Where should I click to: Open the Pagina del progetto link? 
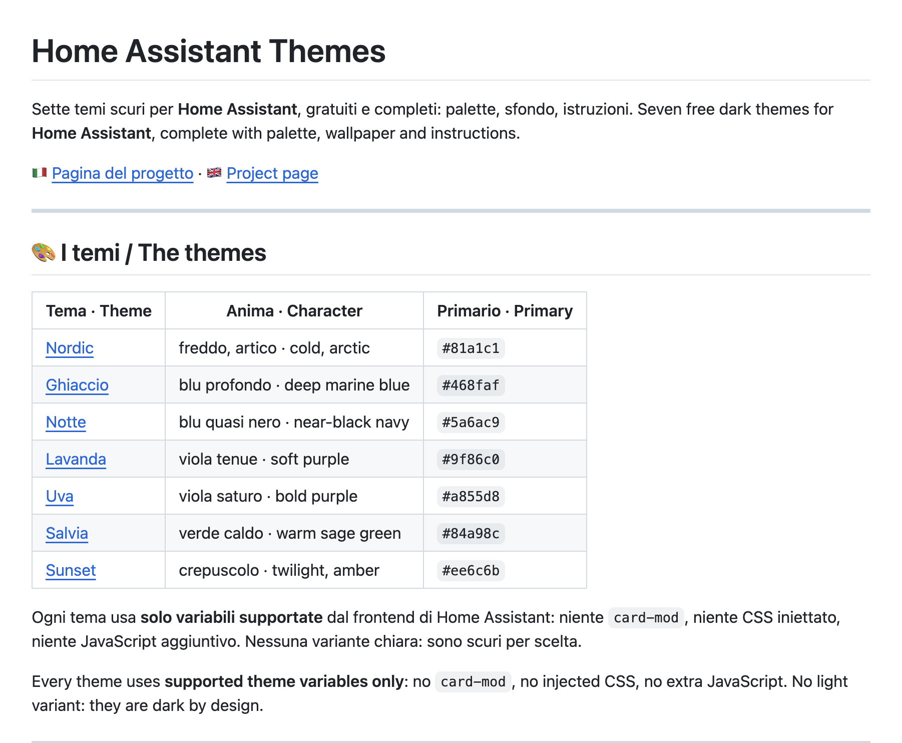123,173
